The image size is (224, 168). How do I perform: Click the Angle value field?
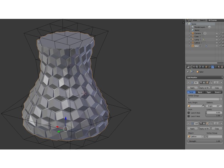pos(214,106)
